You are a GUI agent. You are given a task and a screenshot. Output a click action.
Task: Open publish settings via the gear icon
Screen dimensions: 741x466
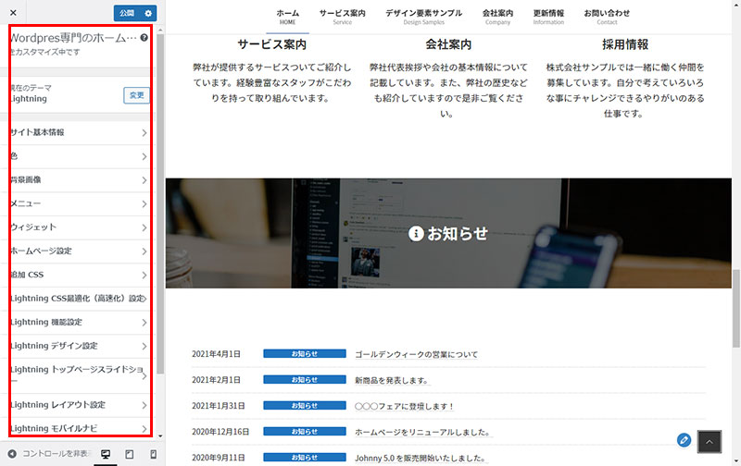tap(149, 13)
